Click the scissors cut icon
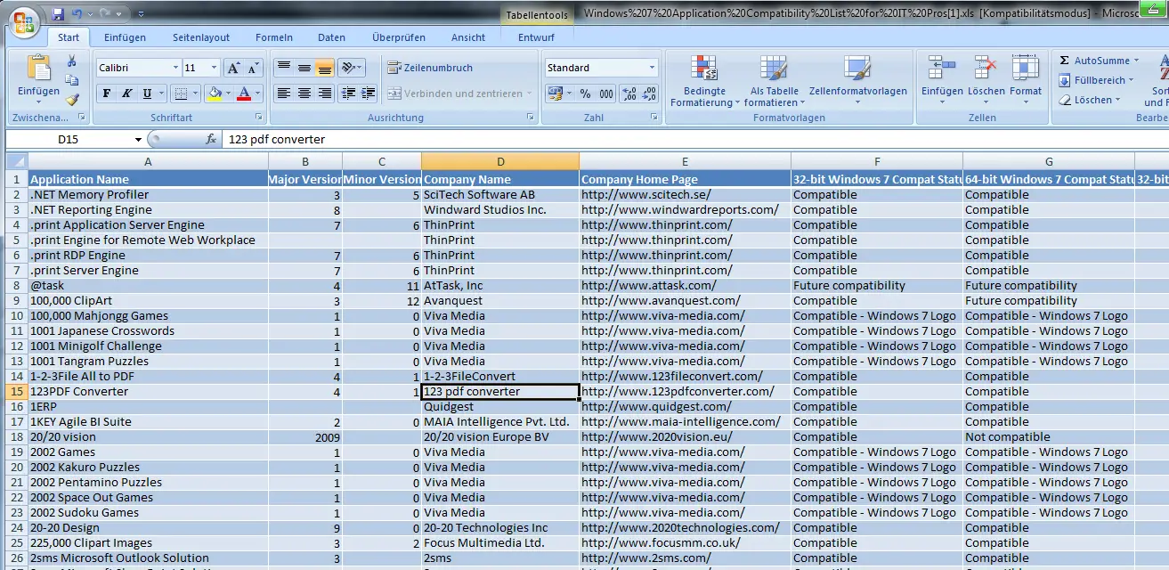This screenshot has height=570, width=1169. 72,61
